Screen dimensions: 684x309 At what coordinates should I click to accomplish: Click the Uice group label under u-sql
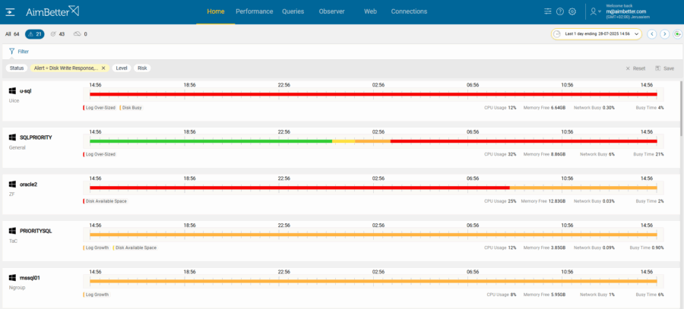pos(14,101)
